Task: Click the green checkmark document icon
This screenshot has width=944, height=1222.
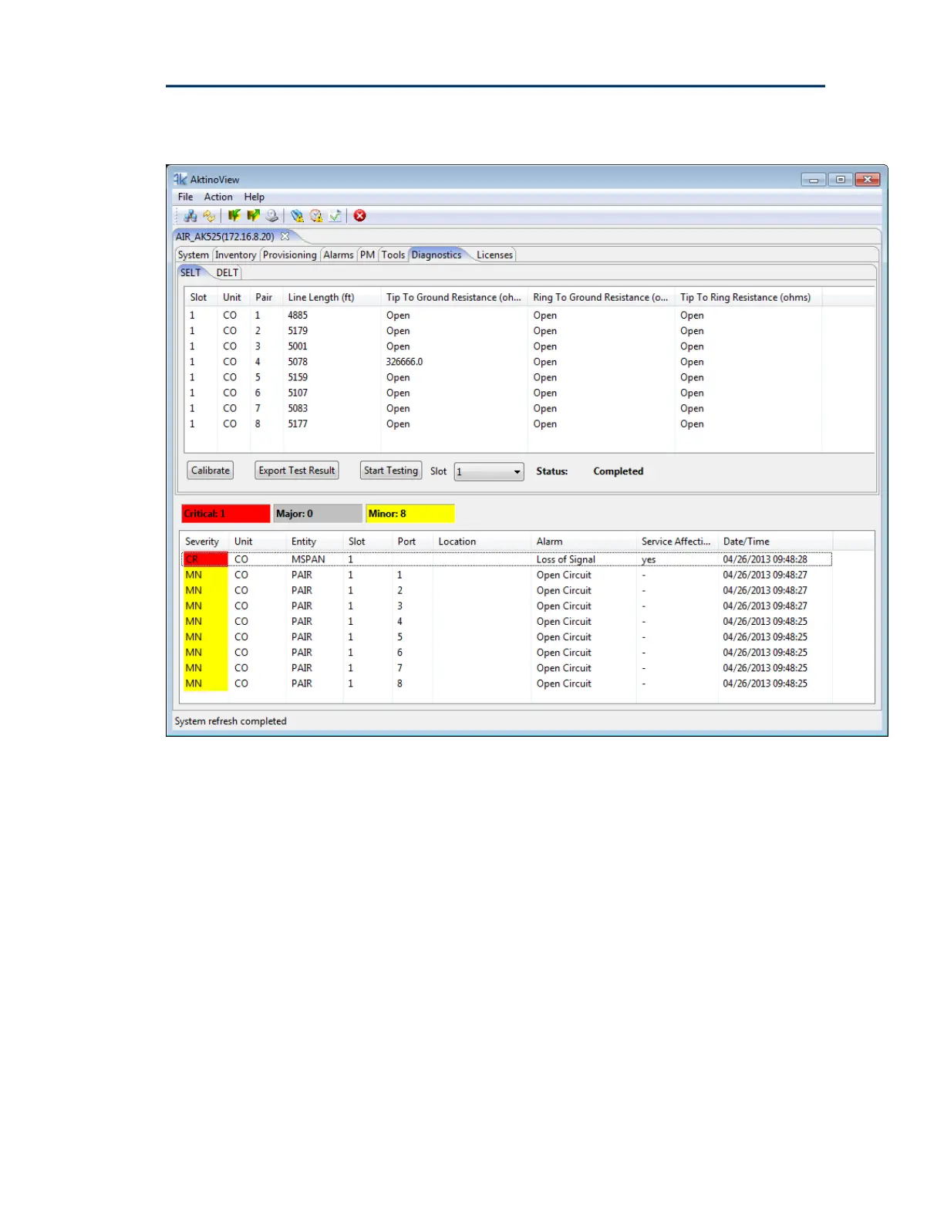Action: [335, 216]
